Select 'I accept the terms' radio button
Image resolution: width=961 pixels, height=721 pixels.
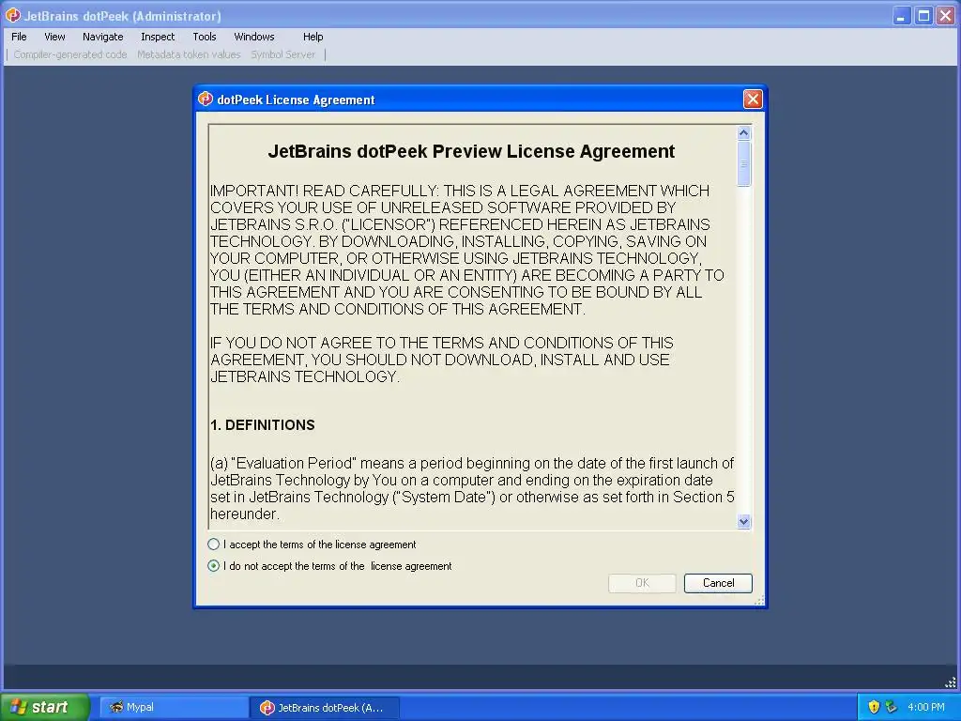click(x=213, y=544)
